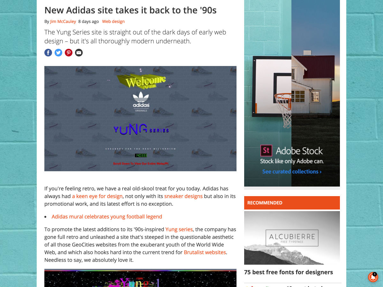Pin article using Pinterest icon

(x=69, y=53)
